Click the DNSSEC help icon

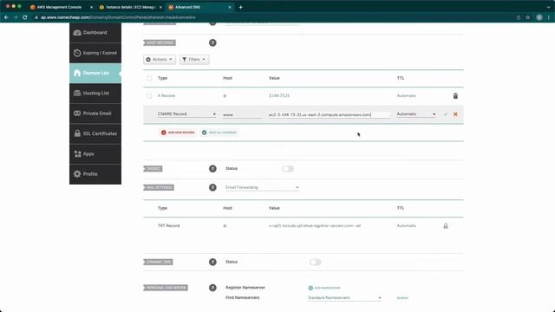coord(212,169)
